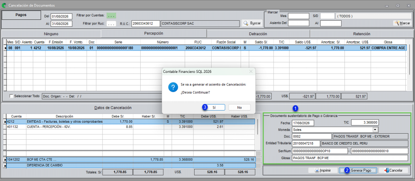Click the Del date field 01/08/2026
Viewport: 415px width, 181px height.
click(62, 17)
